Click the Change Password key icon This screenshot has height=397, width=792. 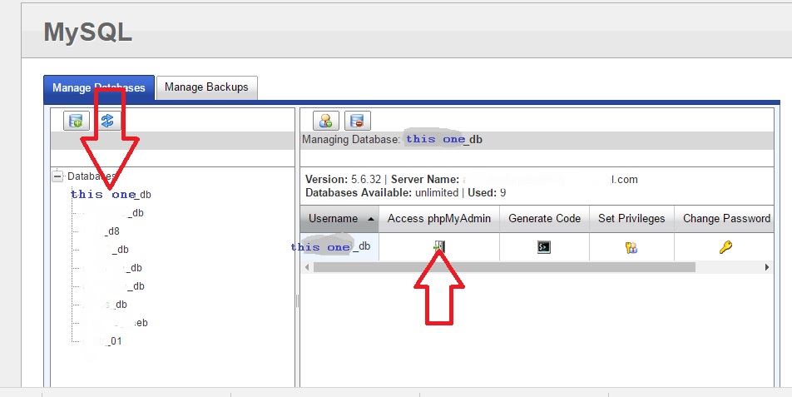[x=725, y=247]
